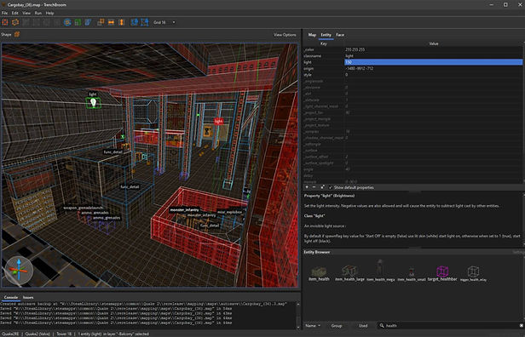
Task: Click the weapon_grenadelauncher label
Action: tap(83, 208)
